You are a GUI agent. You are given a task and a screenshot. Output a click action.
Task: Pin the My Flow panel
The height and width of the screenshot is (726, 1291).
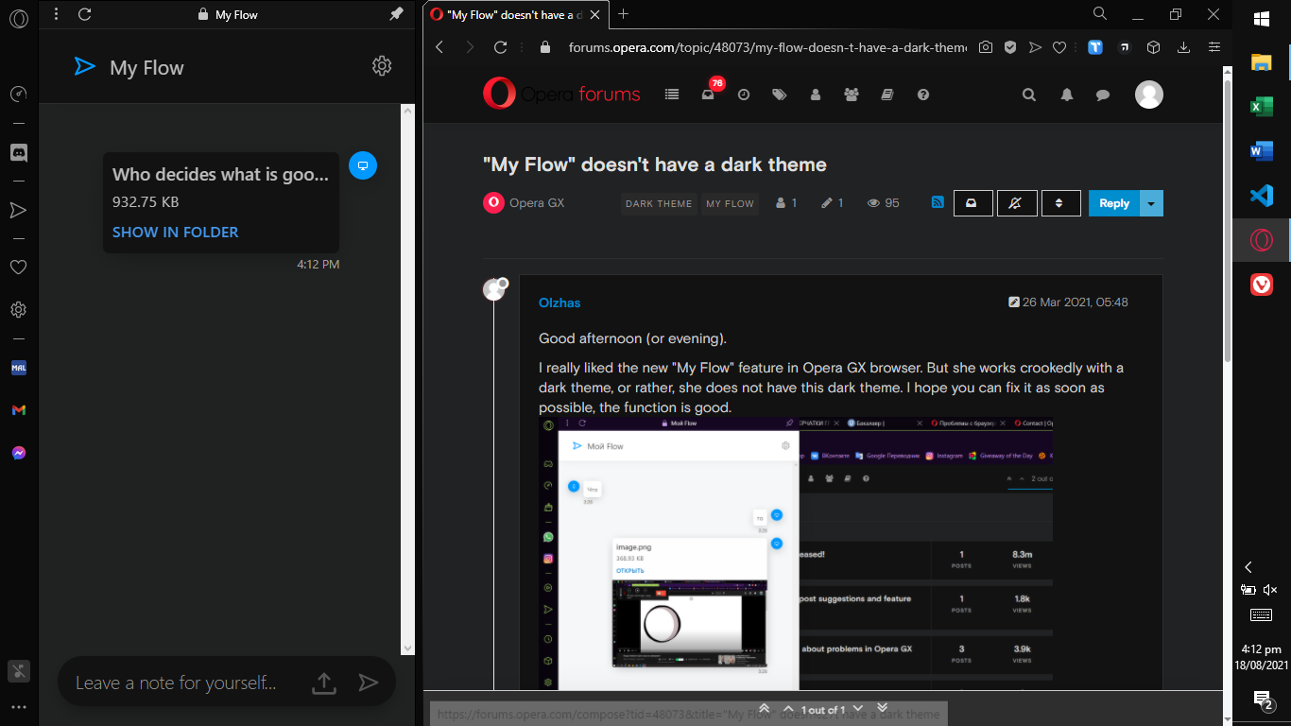click(397, 14)
